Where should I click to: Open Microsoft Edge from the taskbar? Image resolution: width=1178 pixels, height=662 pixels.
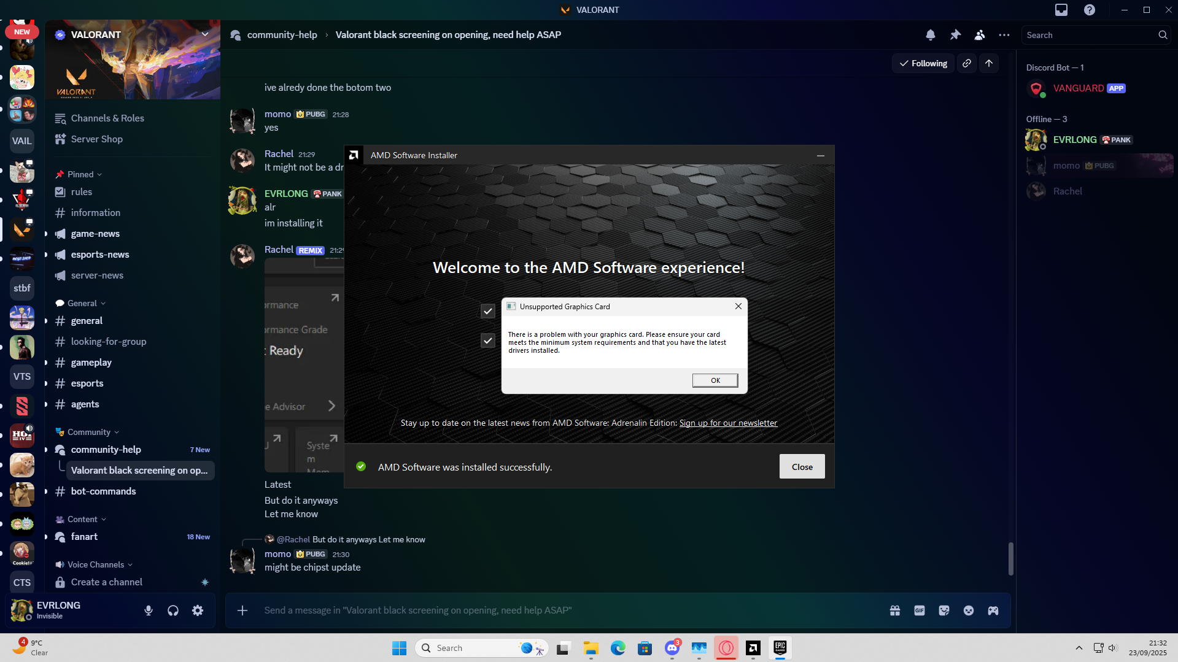click(x=618, y=648)
